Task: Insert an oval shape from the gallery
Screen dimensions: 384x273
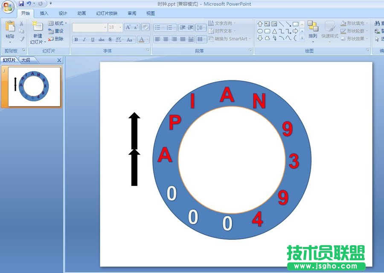Action: tap(261, 31)
